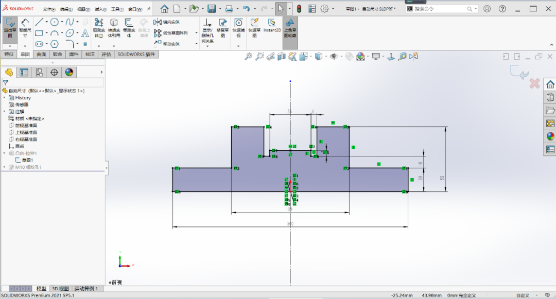Open Circle tool dropdown arrow

pyautogui.click(x=62, y=22)
